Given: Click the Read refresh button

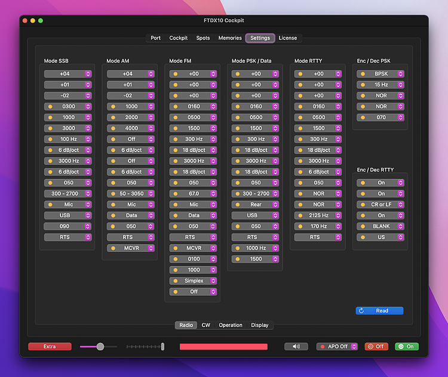Looking at the screenshot, I should pos(379,311).
